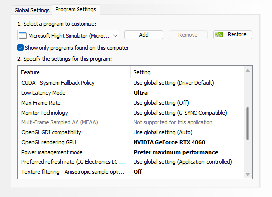Click NVIDIA logo icon on Restore button

click(x=219, y=35)
